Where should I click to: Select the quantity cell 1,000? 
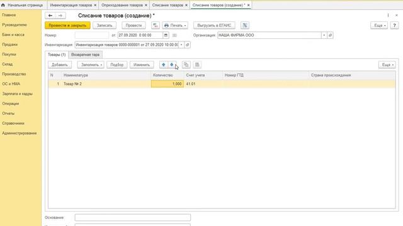(x=167, y=83)
